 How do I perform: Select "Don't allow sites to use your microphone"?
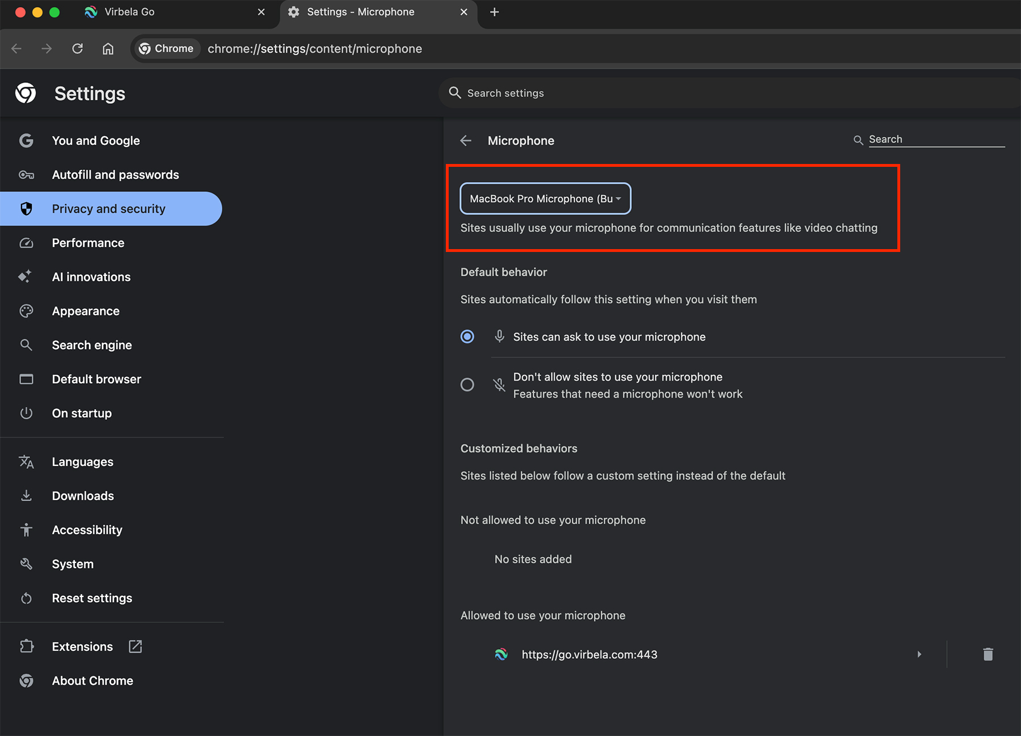(x=467, y=385)
